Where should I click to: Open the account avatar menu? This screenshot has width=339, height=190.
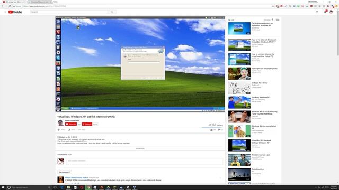click(x=331, y=12)
